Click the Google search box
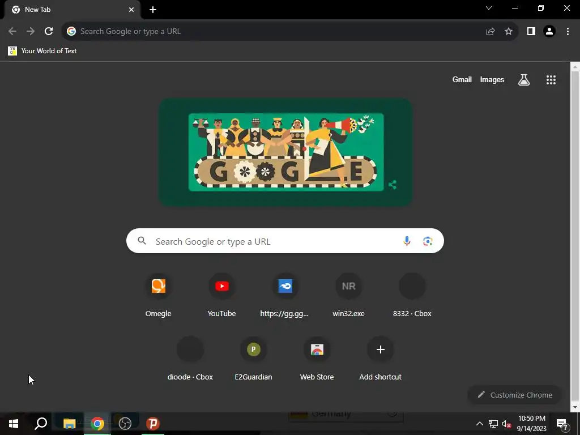 click(285, 241)
